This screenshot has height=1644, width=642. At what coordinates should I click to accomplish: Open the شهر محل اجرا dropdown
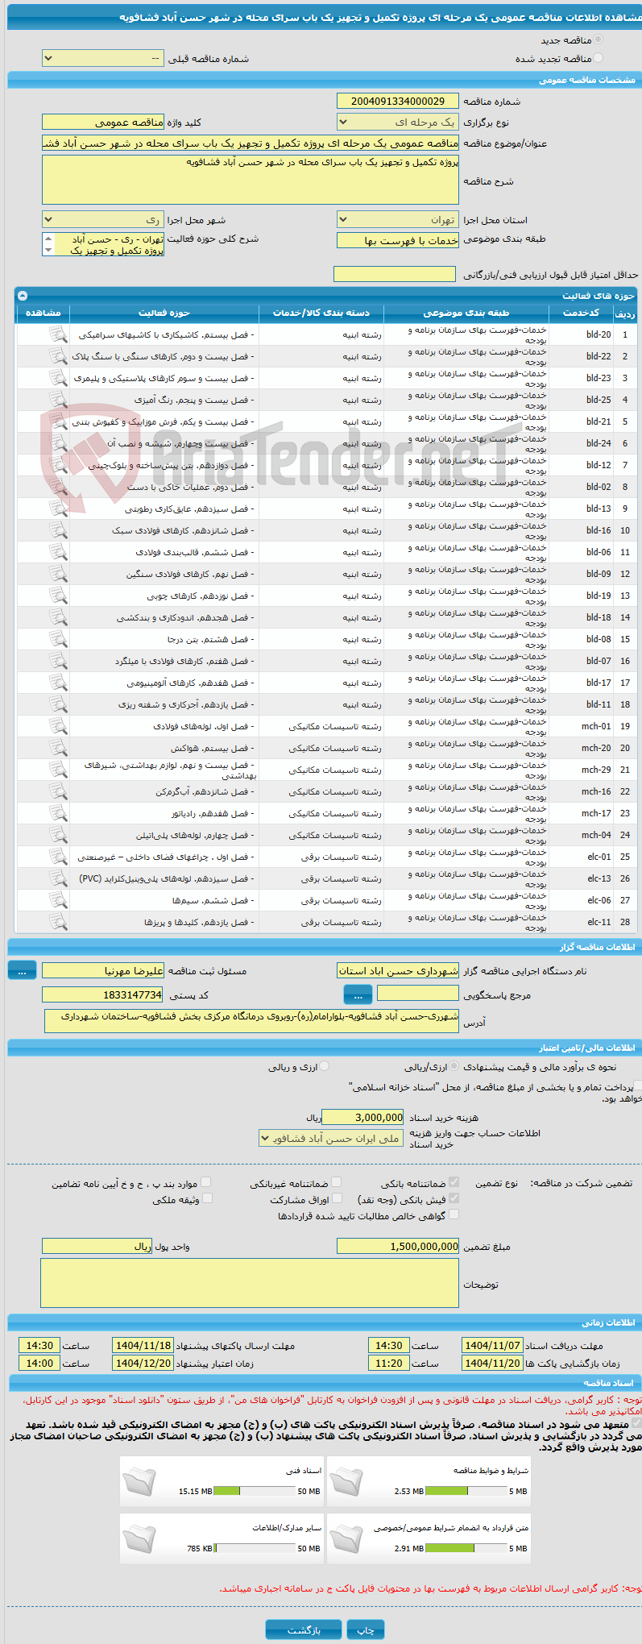[x=103, y=220]
